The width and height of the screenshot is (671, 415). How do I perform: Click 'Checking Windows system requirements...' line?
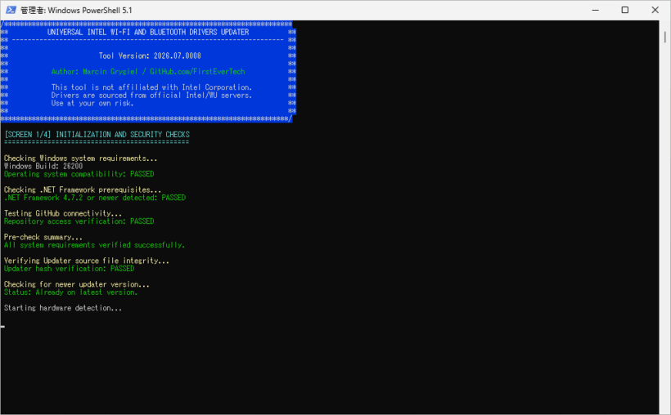[x=81, y=158]
